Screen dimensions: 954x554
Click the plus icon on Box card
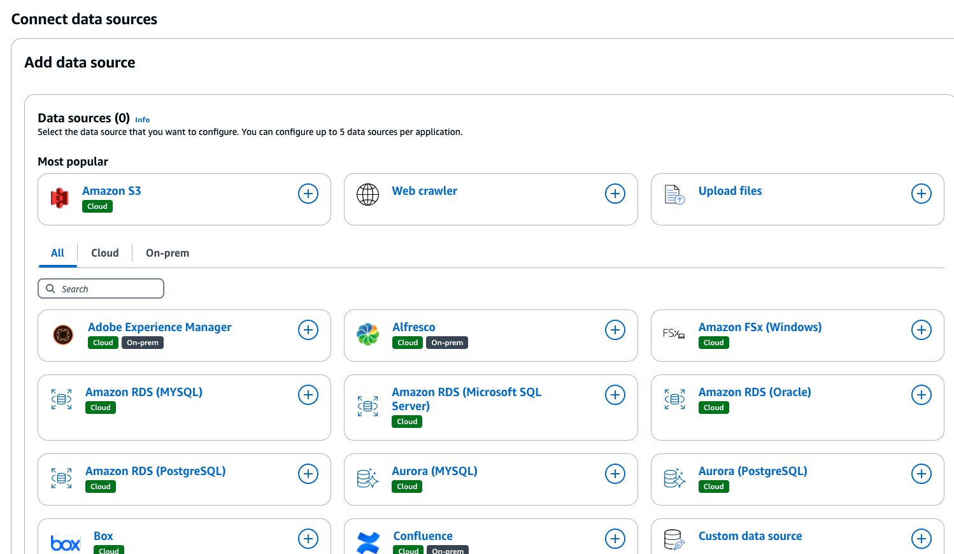[308, 539]
